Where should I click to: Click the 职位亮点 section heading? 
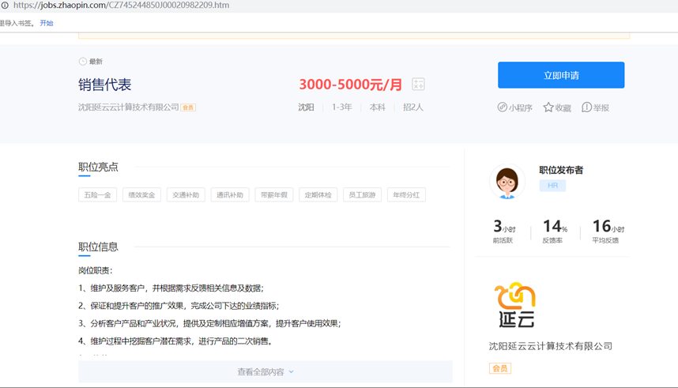(x=98, y=167)
